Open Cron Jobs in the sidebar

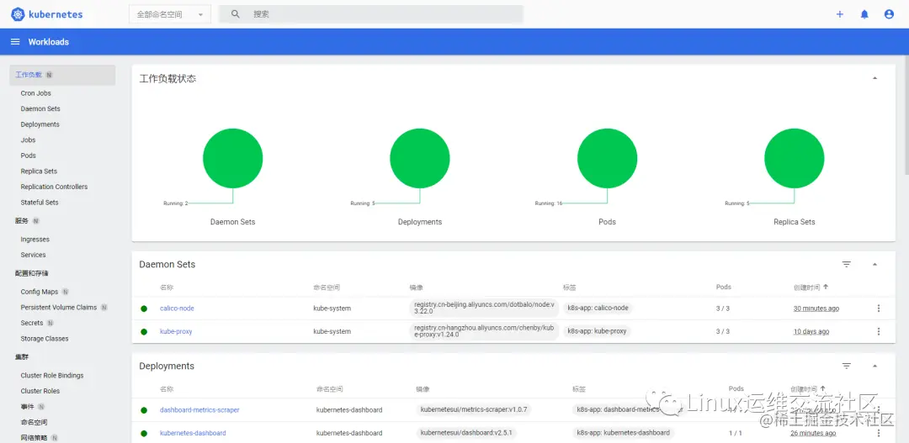pos(36,93)
